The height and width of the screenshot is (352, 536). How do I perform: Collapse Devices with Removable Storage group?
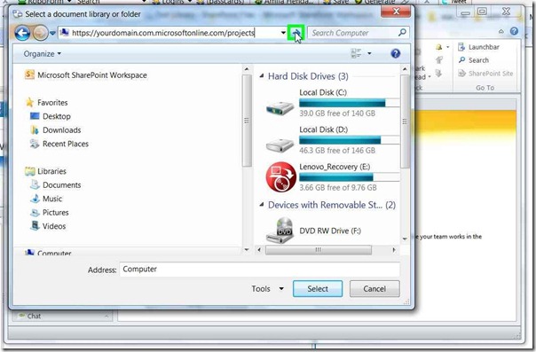point(262,205)
